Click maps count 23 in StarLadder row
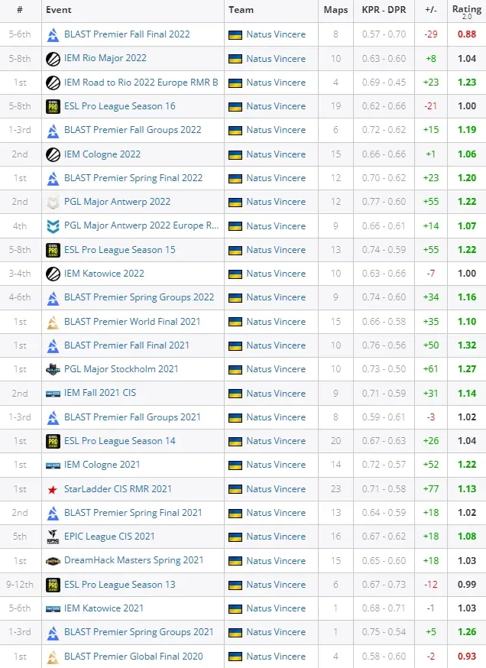Viewport: 486px width, 668px height. coord(335,489)
